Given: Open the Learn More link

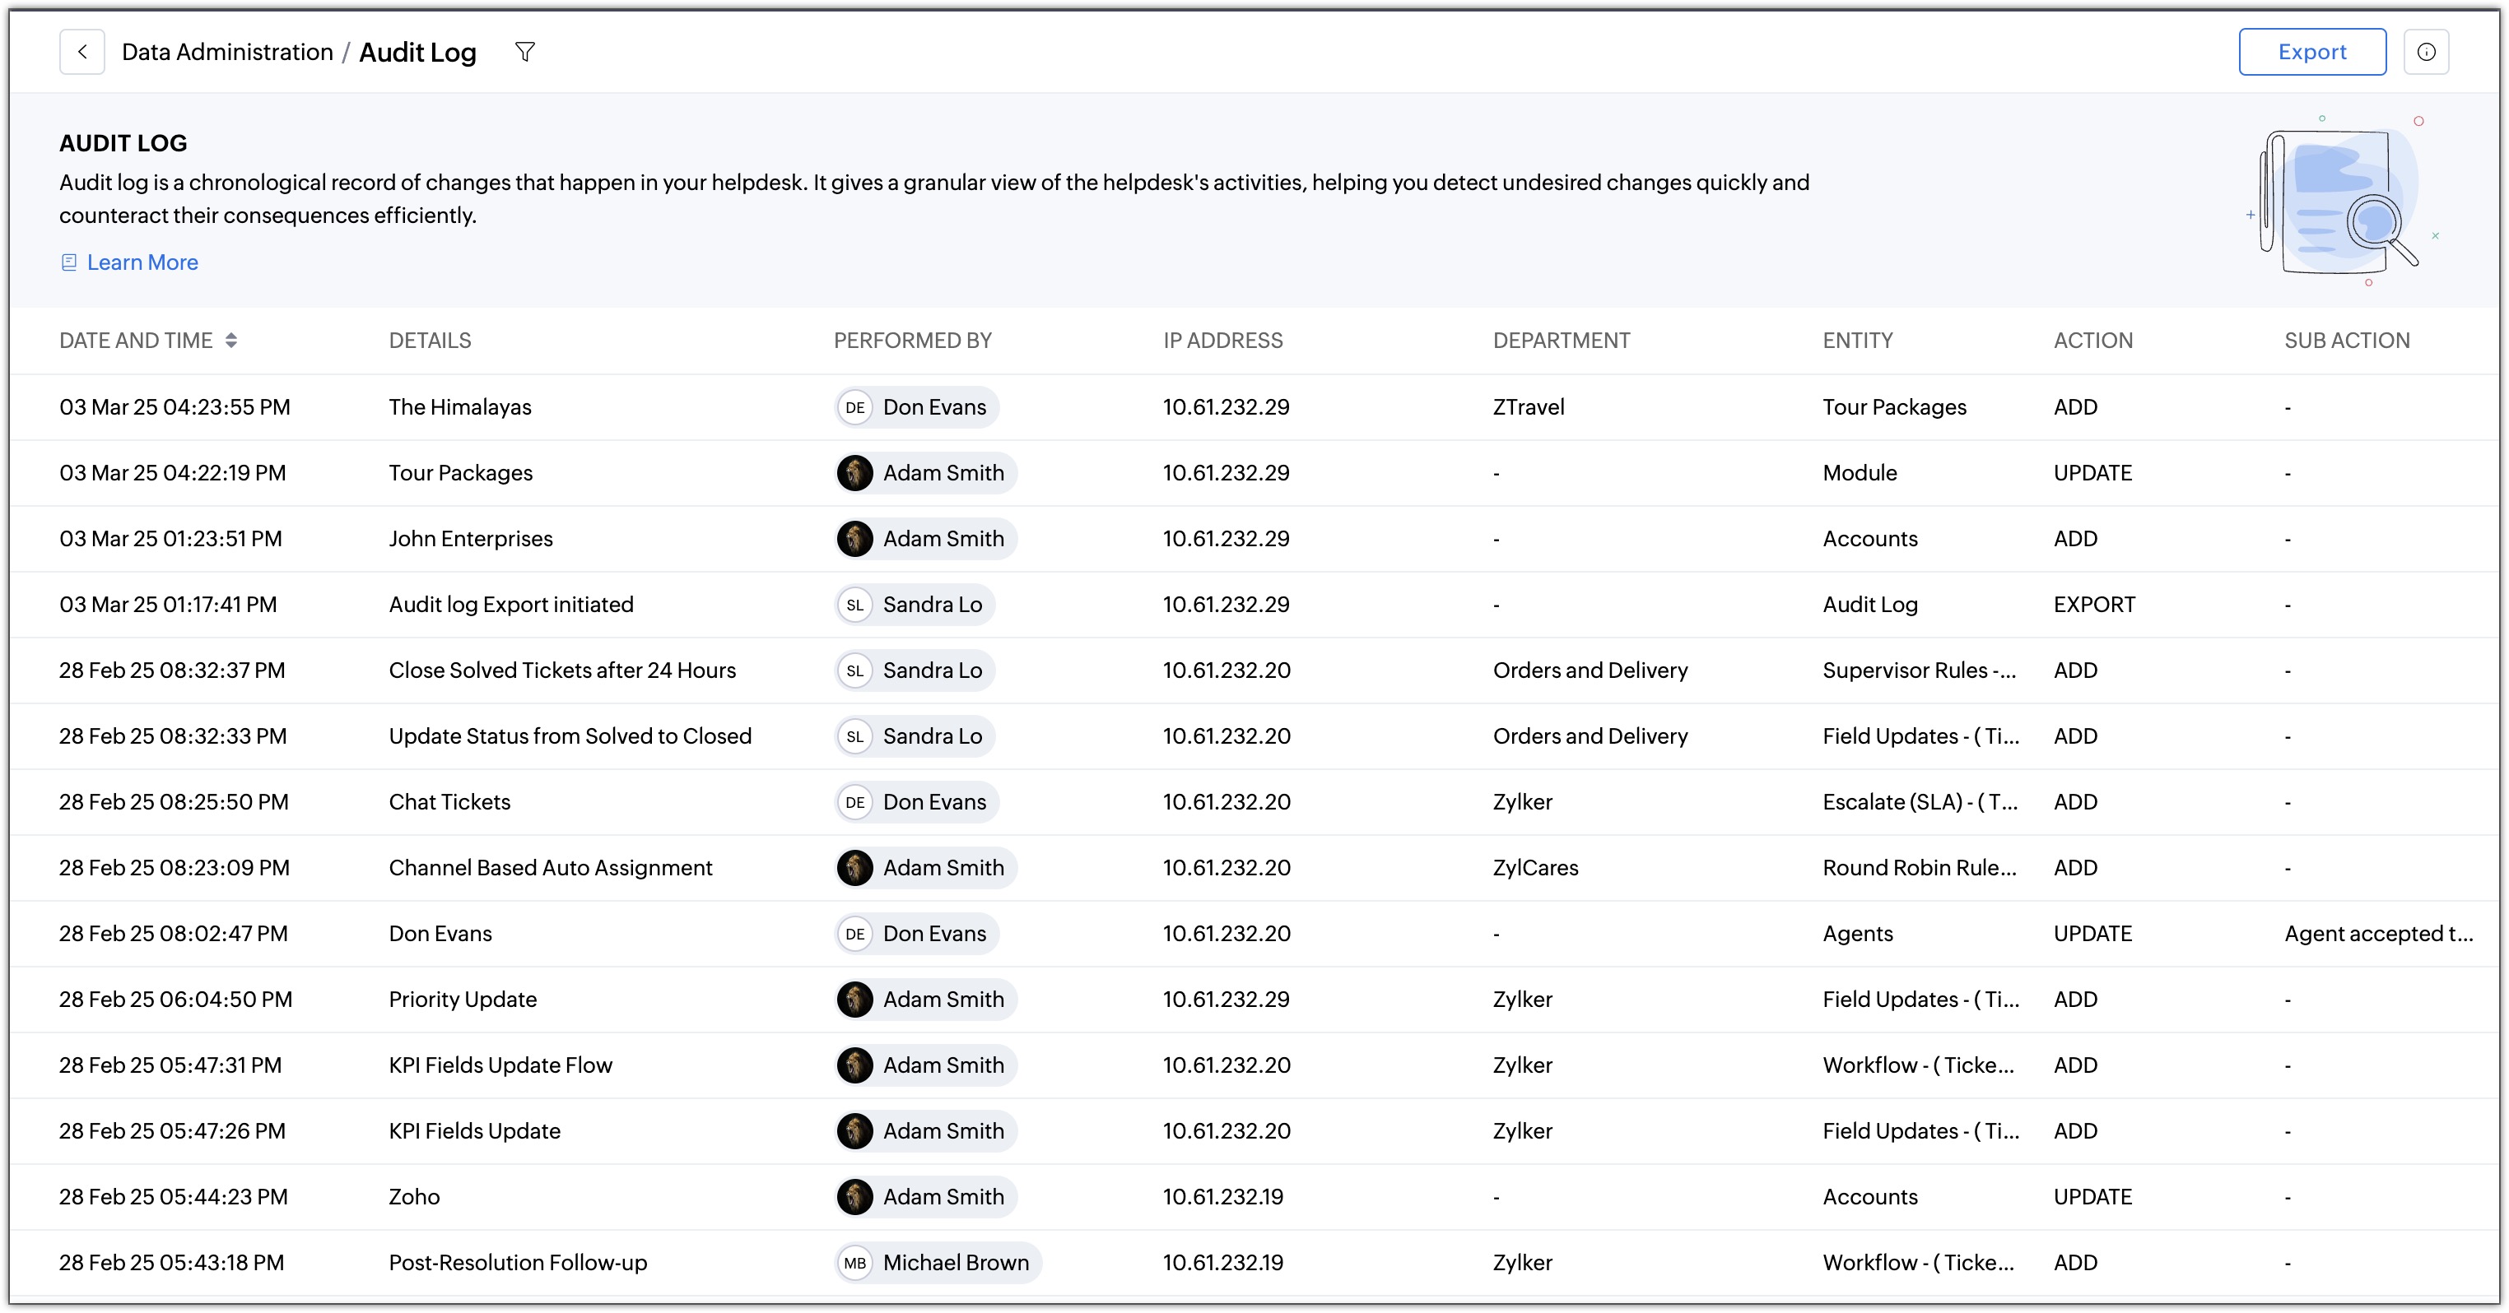Looking at the screenshot, I should (x=142, y=262).
